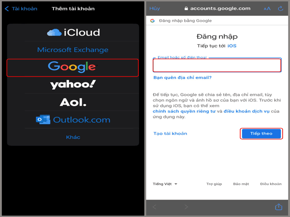The image size is (290, 217).
Task: Focus the Email hoặc số điện thoại field
Action: pyautogui.click(x=217, y=65)
